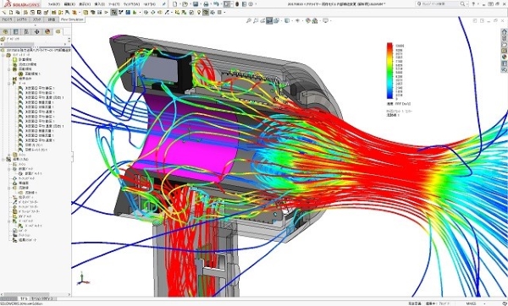
Task: Collapse the Goals tree node
Action: [9, 84]
